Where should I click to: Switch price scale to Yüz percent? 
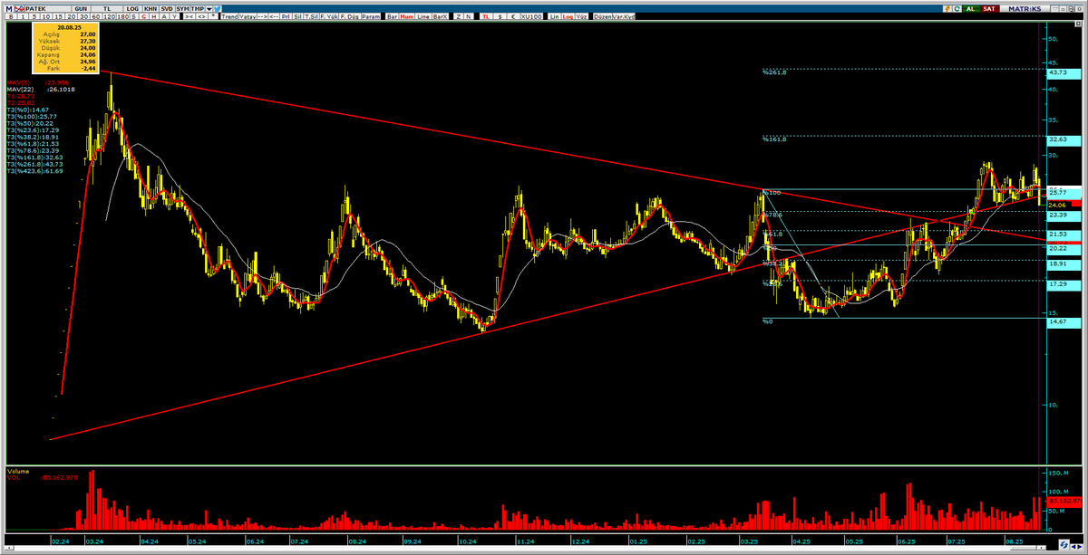pos(581,16)
